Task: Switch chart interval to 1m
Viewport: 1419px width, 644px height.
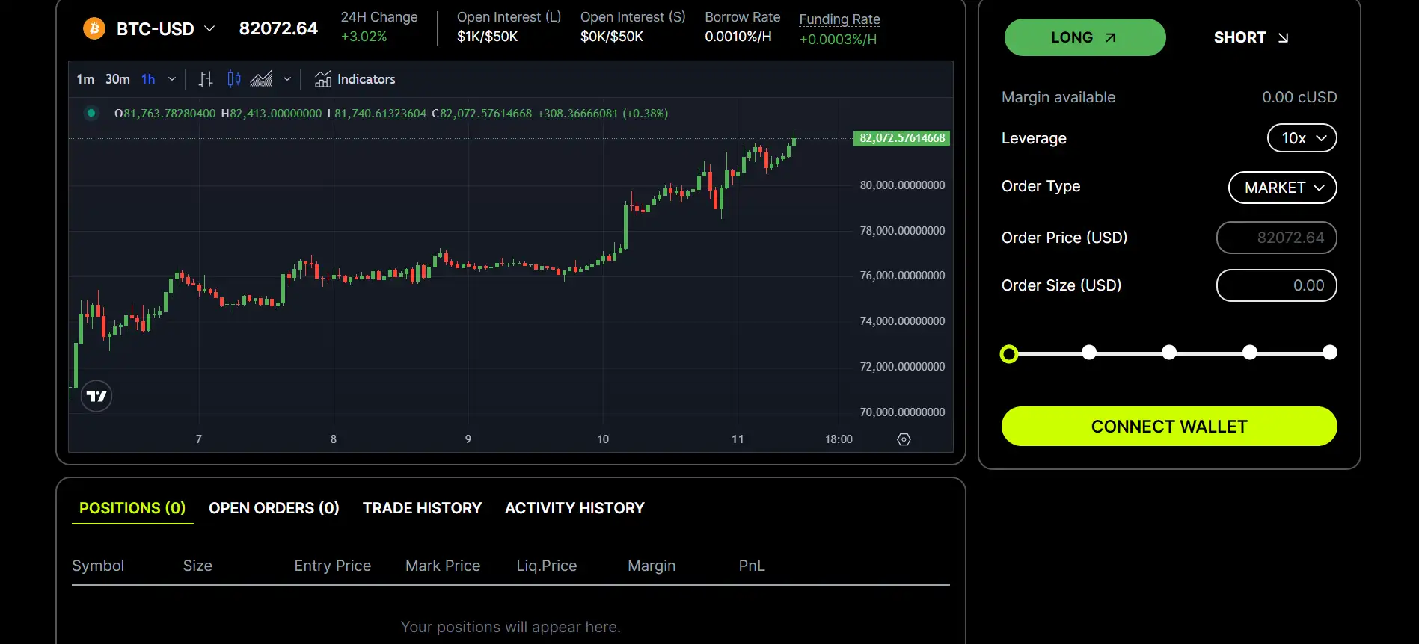Action: point(85,79)
